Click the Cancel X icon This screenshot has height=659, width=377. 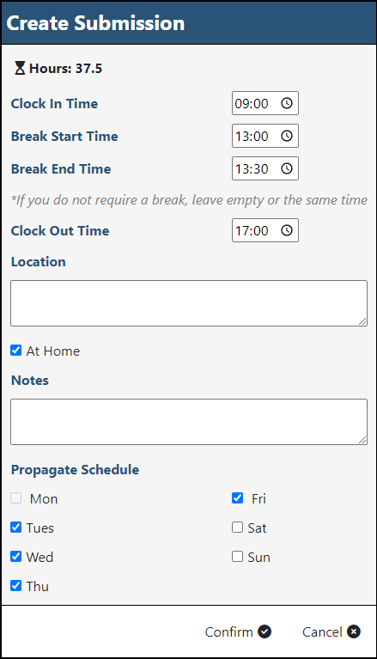[x=354, y=632]
